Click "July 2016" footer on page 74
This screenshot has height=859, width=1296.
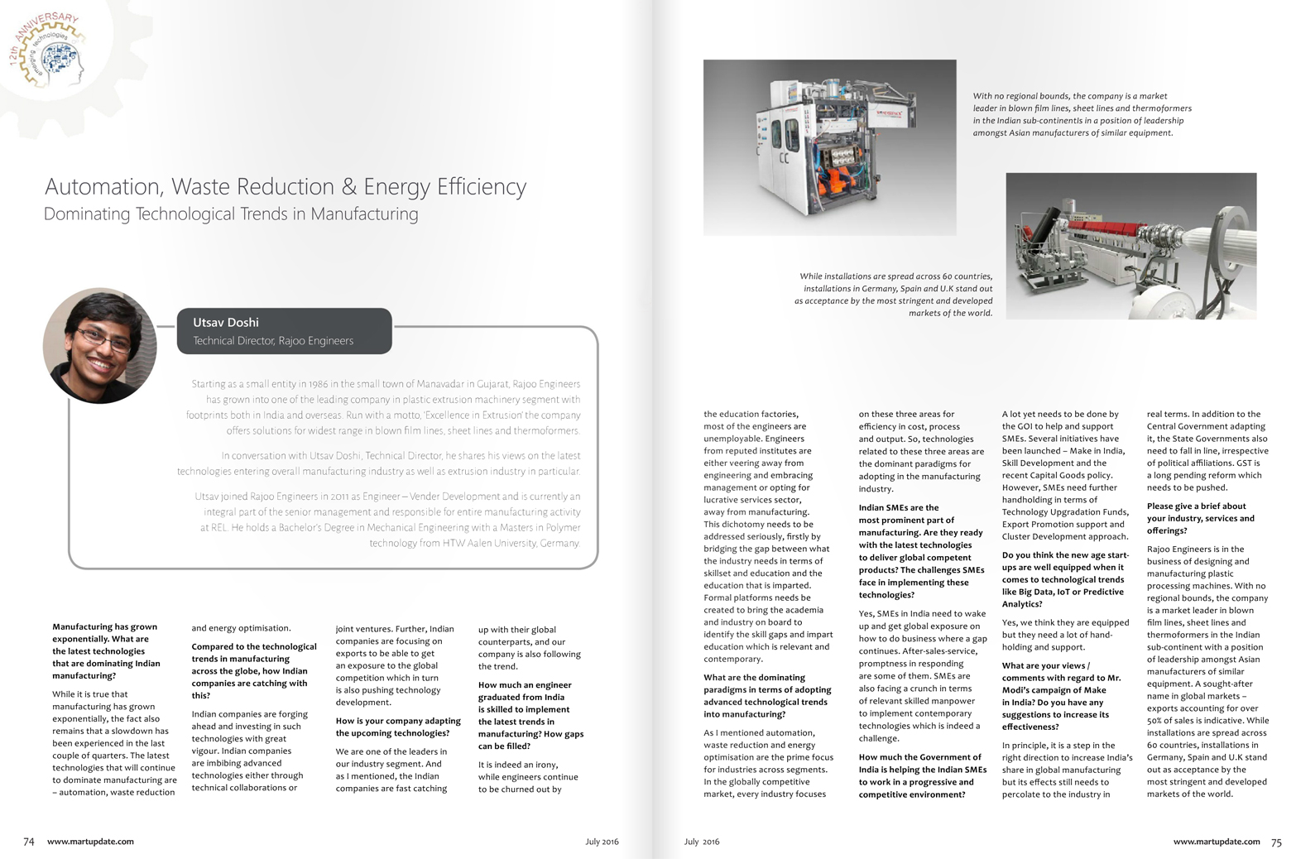(x=602, y=842)
